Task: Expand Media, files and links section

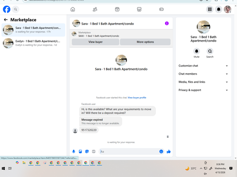Action: [203, 82]
